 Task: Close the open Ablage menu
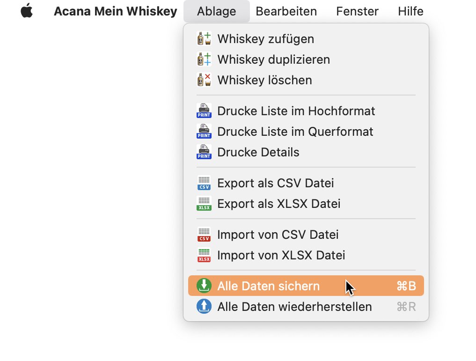[216, 11]
